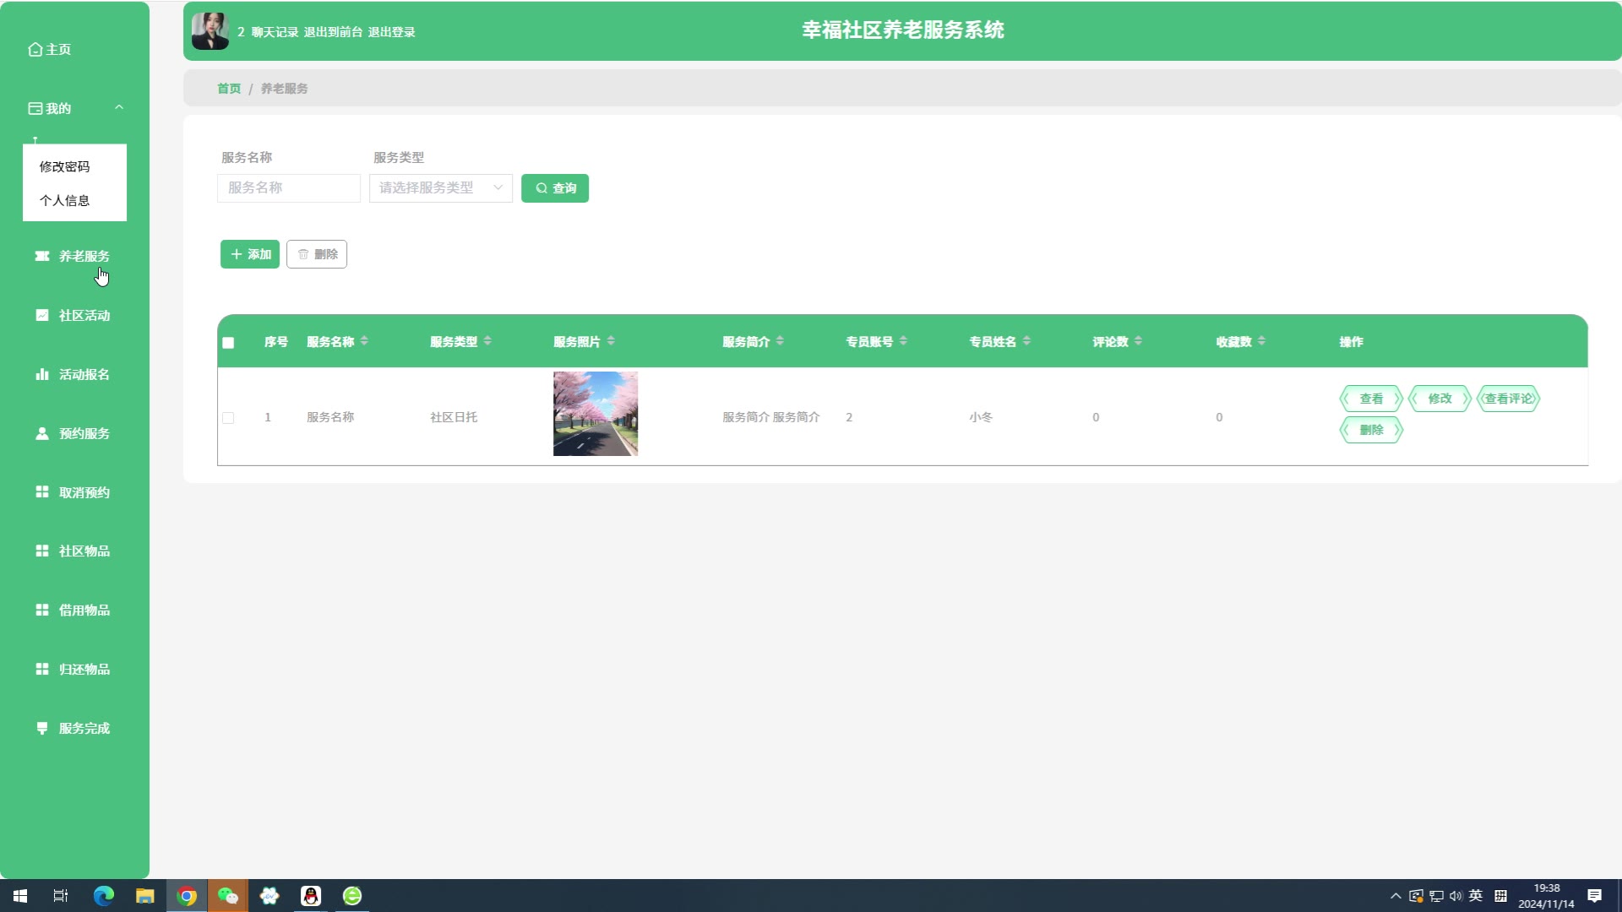Open 预约服务 in the sidebar

84,433
